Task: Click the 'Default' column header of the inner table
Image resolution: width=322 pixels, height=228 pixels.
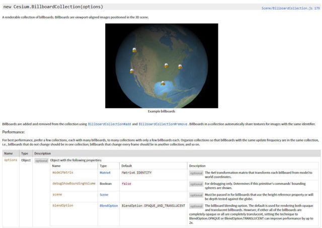Action: click(x=126, y=166)
